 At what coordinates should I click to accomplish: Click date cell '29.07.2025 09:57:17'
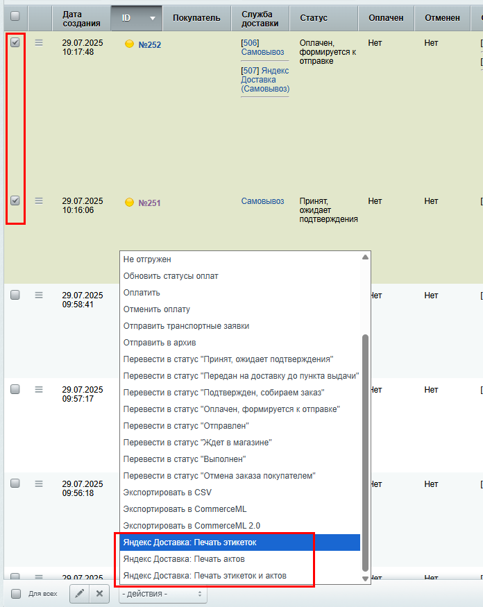click(83, 394)
